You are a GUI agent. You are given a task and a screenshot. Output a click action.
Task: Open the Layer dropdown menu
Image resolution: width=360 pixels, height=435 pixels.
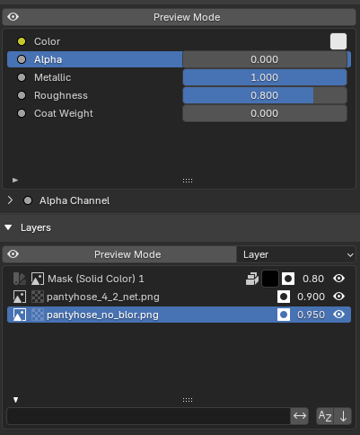pyautogui.click(x=296, y=254)
